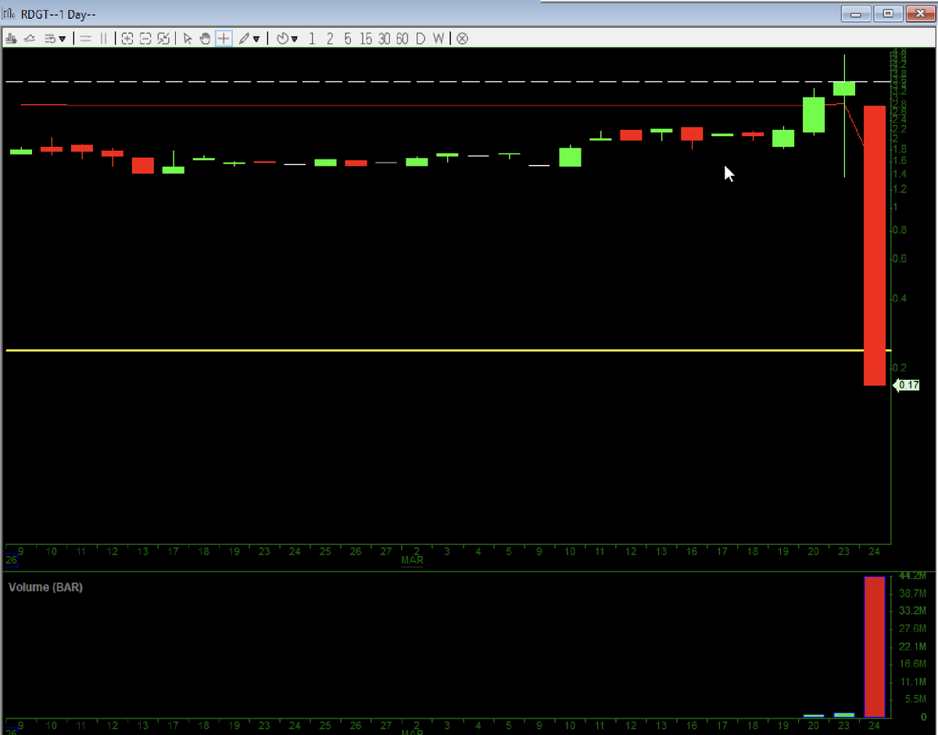Image resolution: width=938 pixels, height=735 pixels.
Task: Switch to Weekly (W) interval
Action: [439, 38]
